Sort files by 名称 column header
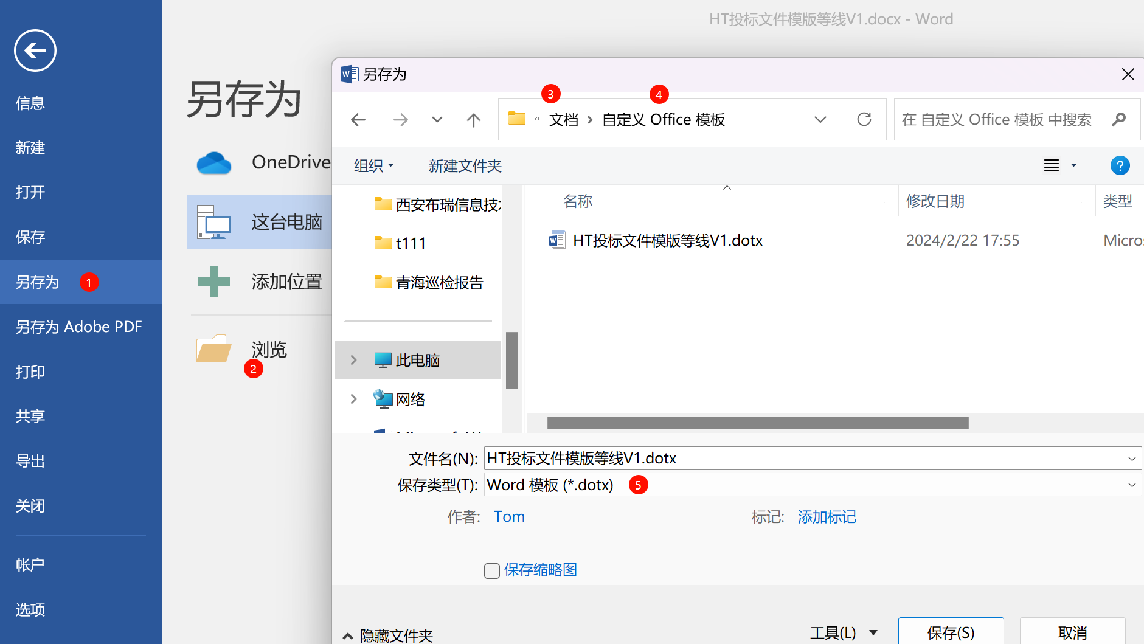The width and height of the screenshot is (1144, 644). [578, 201]
